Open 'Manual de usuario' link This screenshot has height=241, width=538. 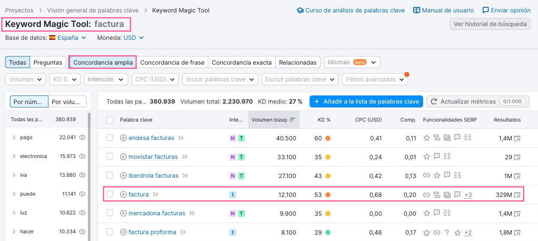(444, 10)
